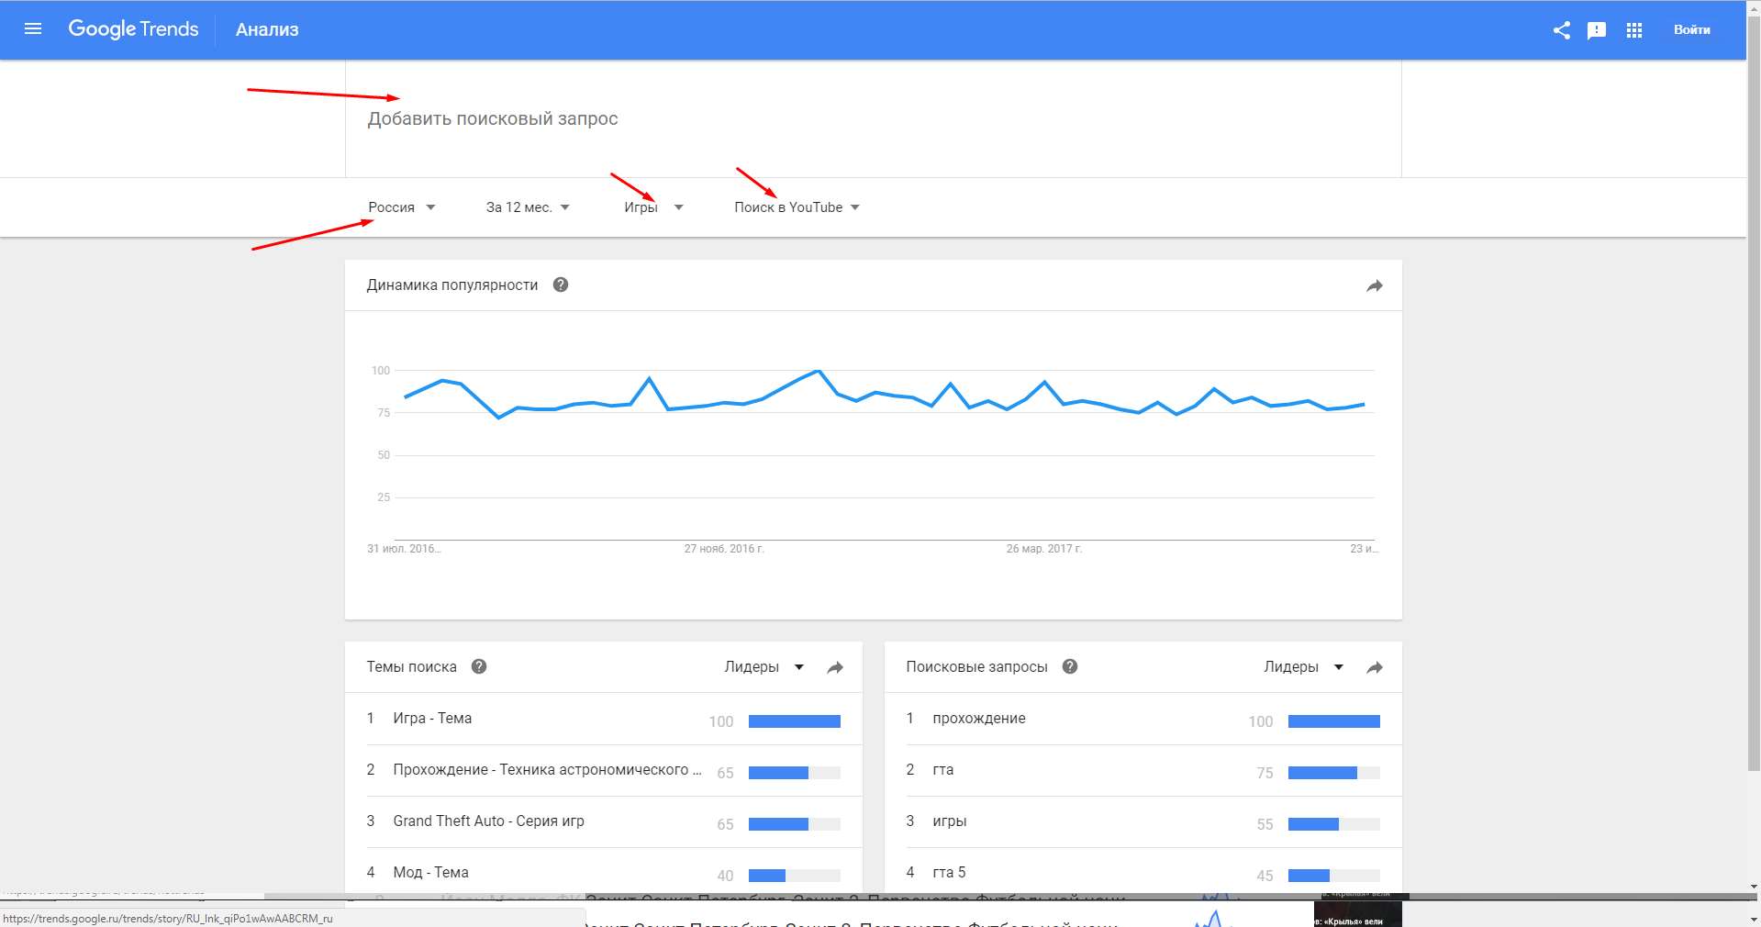Click the Темы поиска heading
The width and height of the screenshot is (1761, 927).
pos(411,666)
